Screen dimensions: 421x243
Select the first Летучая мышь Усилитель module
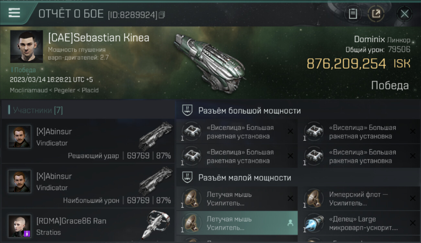click(x=237, y=199)
